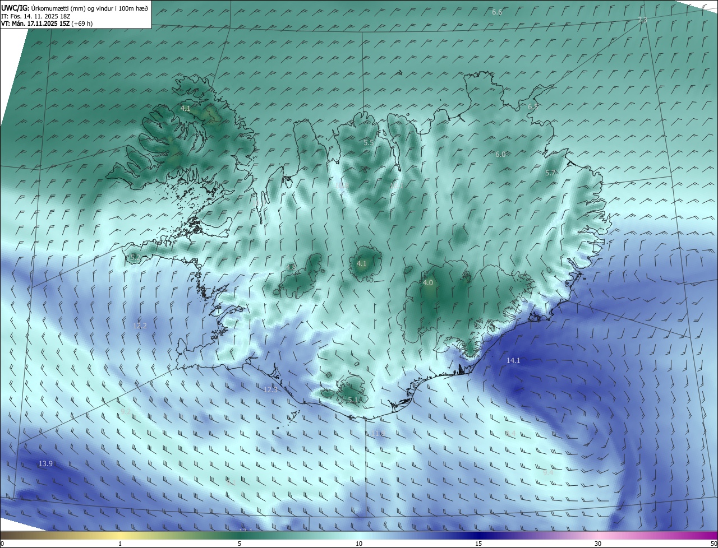
Task: Click the 12.2 value over the sea
Action: [x=140, y=326]
